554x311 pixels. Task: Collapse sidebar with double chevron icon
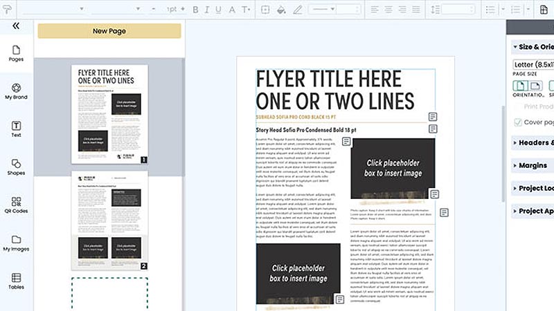point(16,26)
